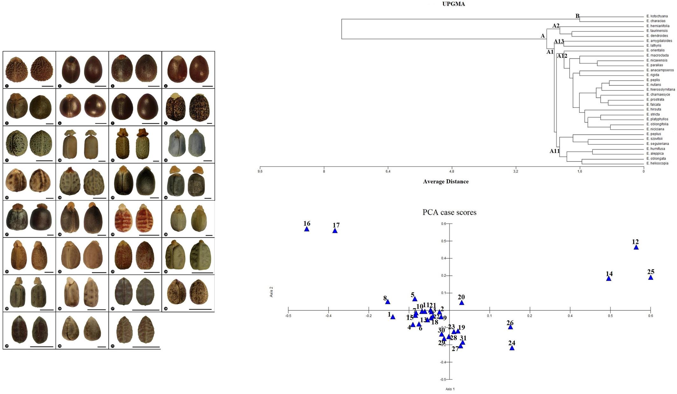The image size is (677, 394).
Task: Click the Axis 1 label
Action: click(450, 389)
